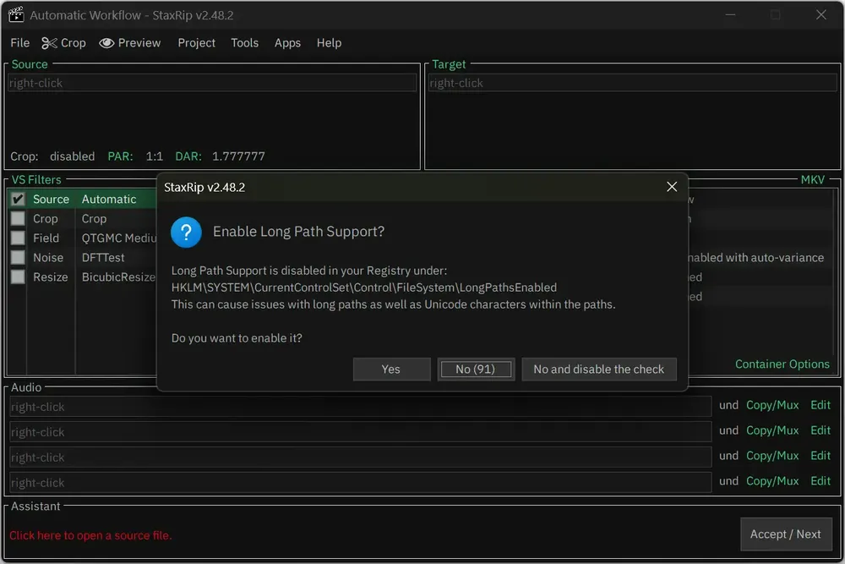This screenshot has height=564, width=845.
Task: Click the red open source file prompt
Action: (90, 535)
